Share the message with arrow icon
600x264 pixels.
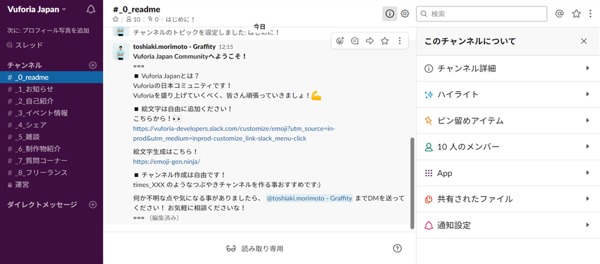pyautogui.click(x=370, y=41)
